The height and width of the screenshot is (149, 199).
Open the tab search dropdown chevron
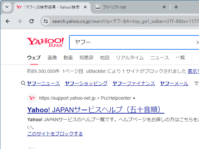point(7,7)
